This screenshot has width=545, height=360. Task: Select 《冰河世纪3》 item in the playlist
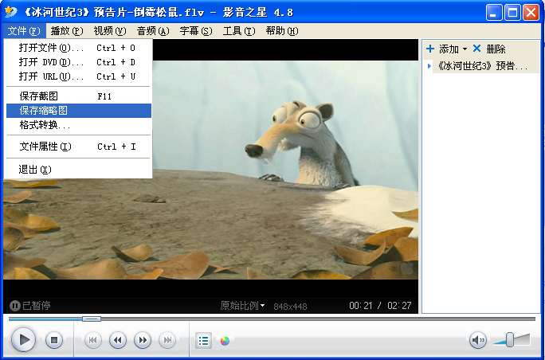click(481, 66)
